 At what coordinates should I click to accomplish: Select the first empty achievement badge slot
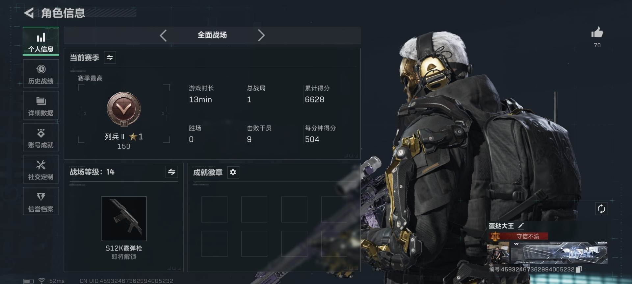[214, 209]
